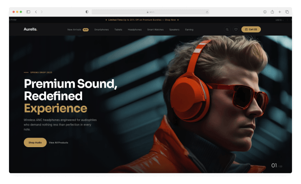Open the Tablets menu item
The image size is (301, 184).
118,30
